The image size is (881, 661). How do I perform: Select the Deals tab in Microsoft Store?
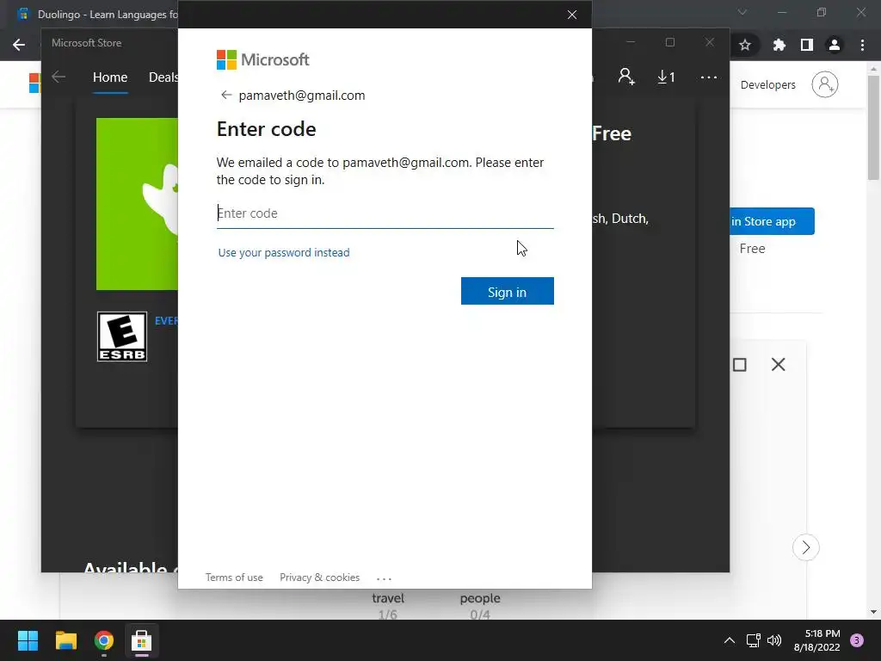tap(163, 77)
